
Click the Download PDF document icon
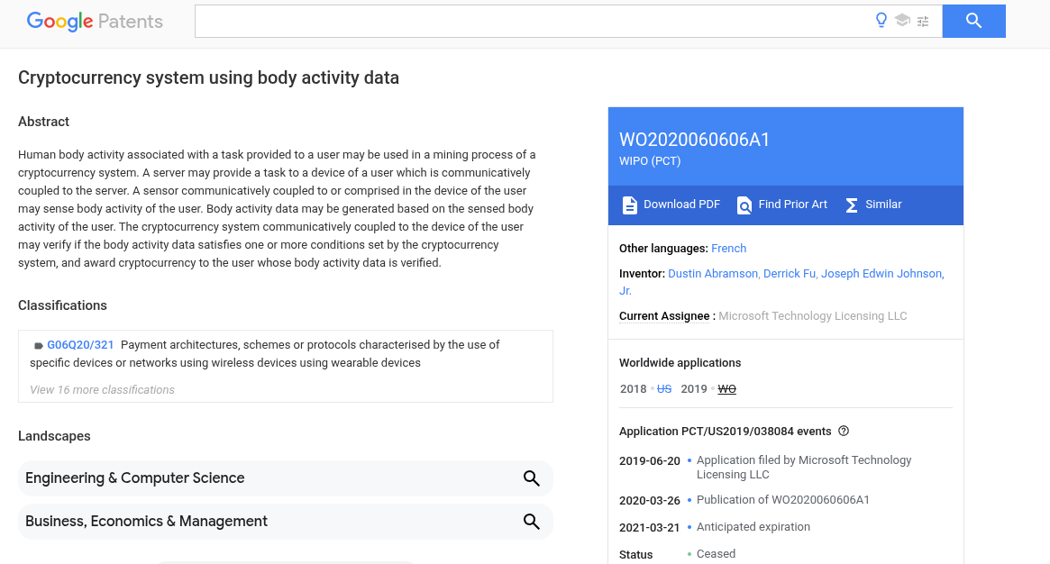point(629,205)
